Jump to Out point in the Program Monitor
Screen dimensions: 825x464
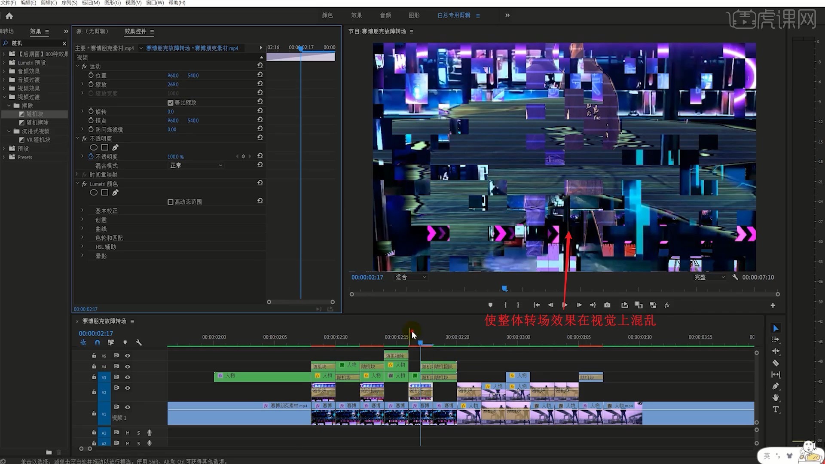(593, 305)
